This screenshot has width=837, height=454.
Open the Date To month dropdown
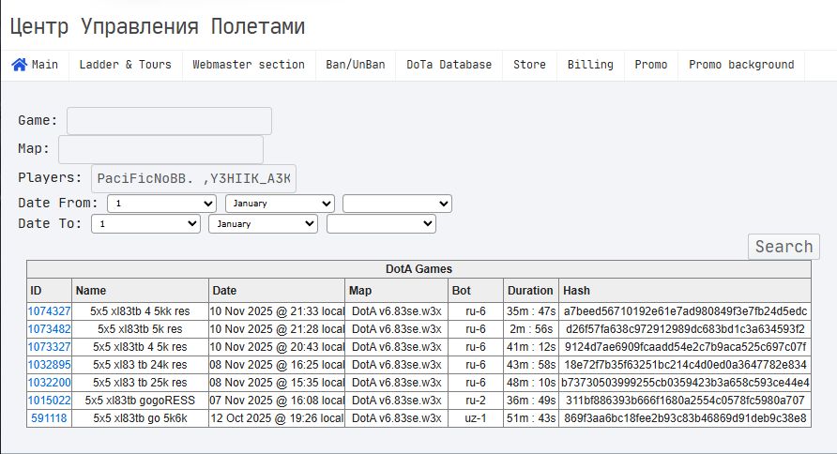263,223
